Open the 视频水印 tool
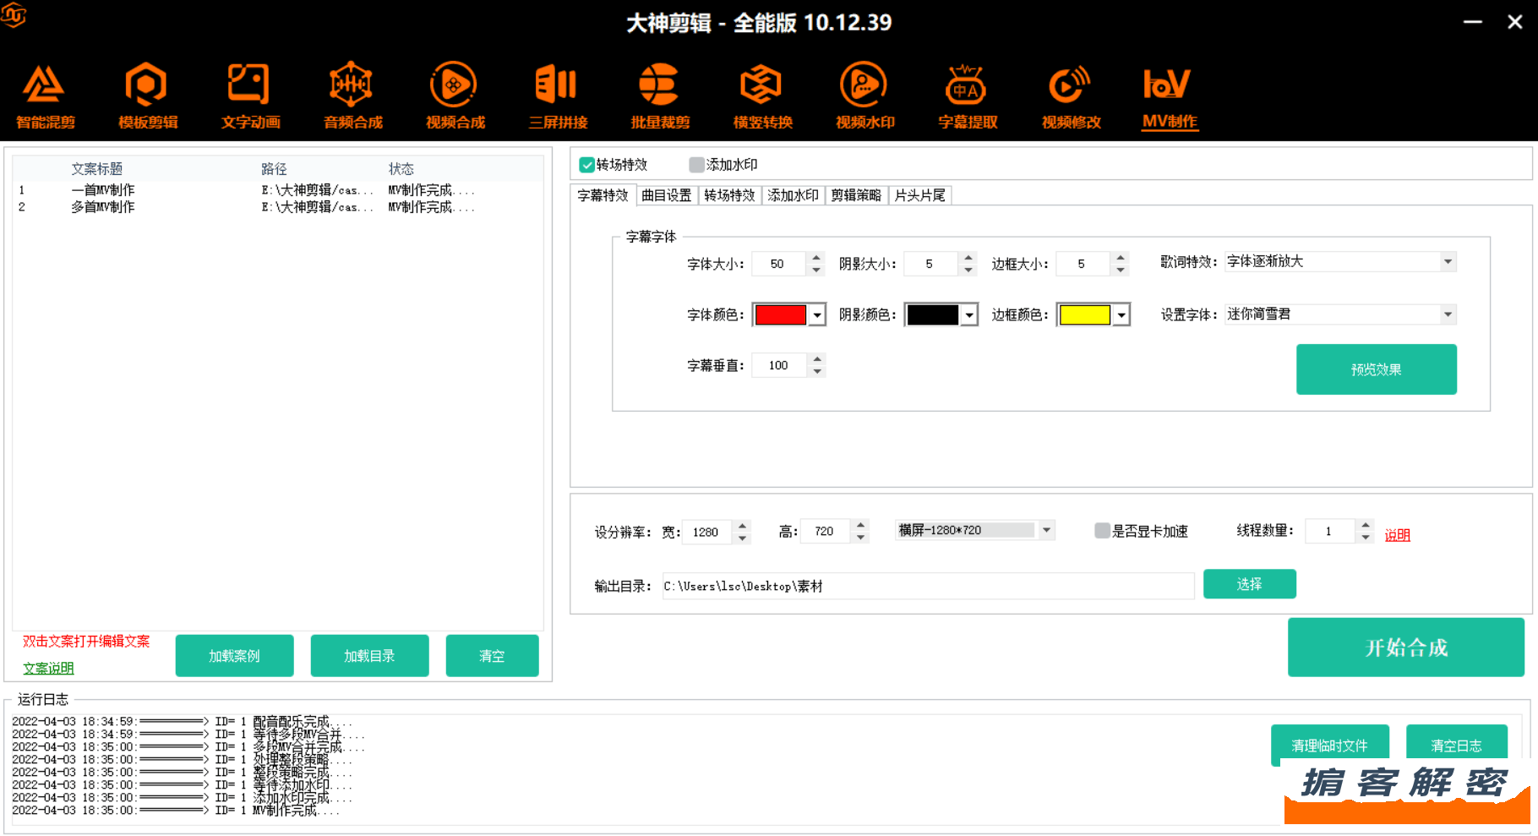 [864, 96]
